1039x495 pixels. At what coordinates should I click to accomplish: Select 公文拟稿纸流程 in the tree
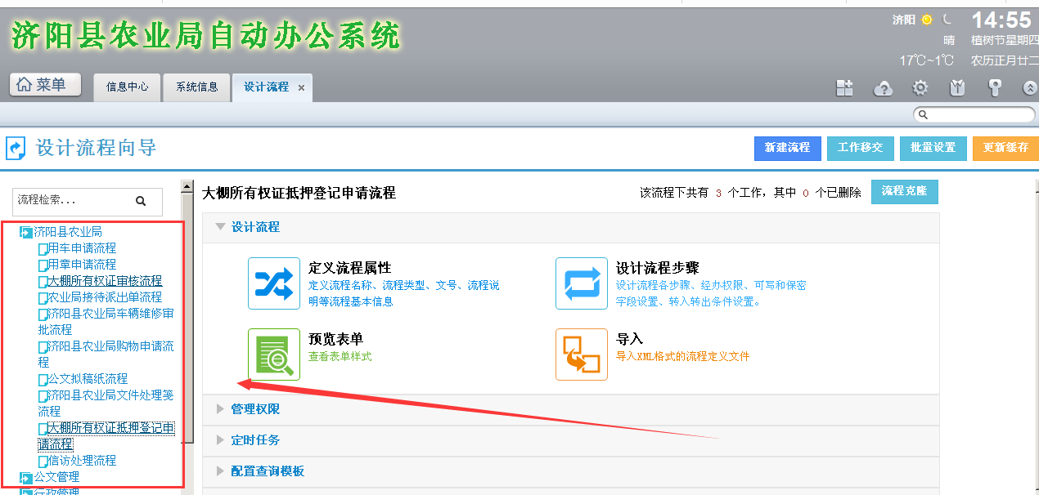pos(88,379)
